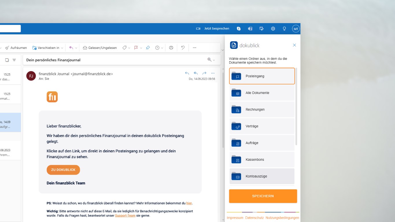The width and height of the screenshot is (395, 222).
Task: Click the categorize tag icon
Action: click(x=124, y=48)
